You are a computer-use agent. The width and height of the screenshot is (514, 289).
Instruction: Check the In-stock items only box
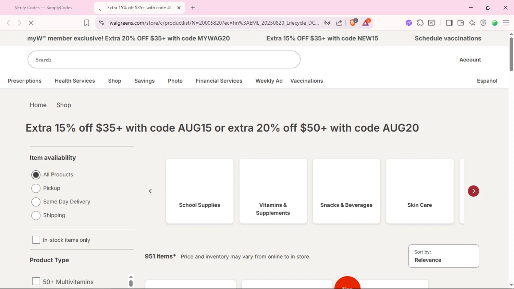pos(36,240)
